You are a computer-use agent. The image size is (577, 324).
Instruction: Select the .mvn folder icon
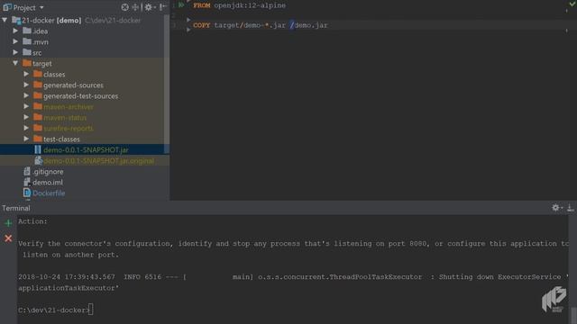[27, 41]
